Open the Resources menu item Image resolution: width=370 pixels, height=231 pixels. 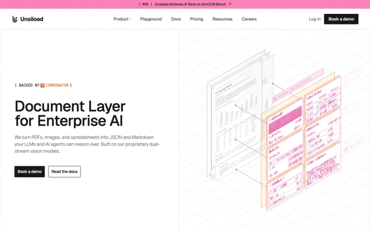(x=222, y=19)
